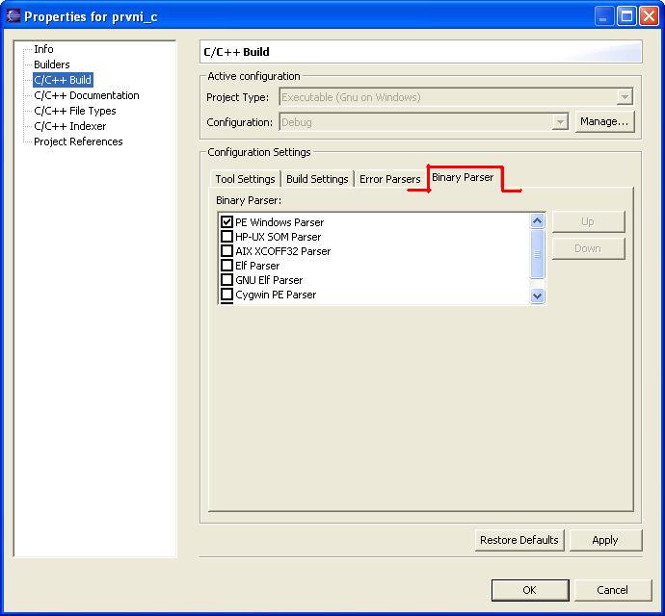The width and height of the screenshot is (665, 616).
Task: Enable the GNU Elf Parser checkbox
Action: pos(227,280)
